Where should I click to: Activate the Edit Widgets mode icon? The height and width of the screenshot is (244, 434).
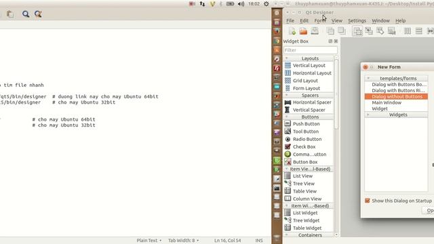(357, 31)
